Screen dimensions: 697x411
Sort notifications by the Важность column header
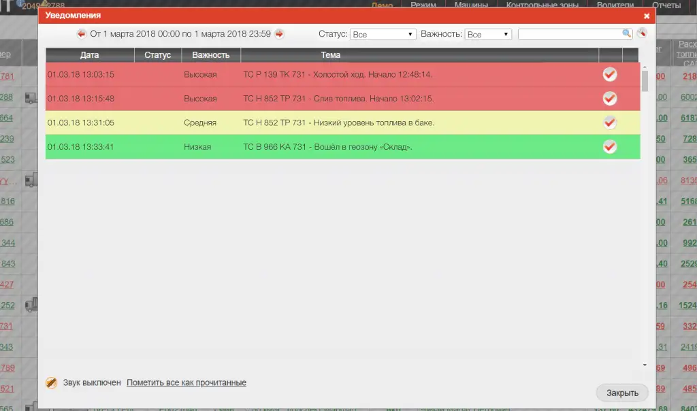211,55
